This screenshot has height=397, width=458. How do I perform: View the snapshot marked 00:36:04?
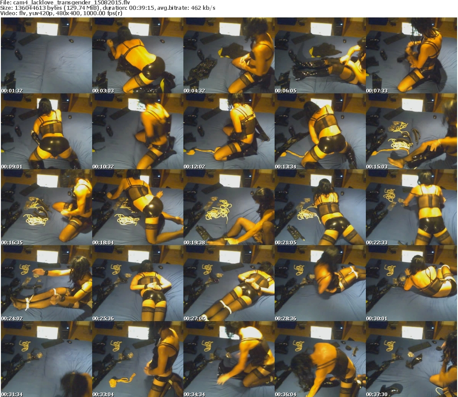point(320,359)
